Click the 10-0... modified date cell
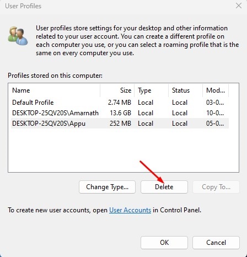Screen dimensions: 247x257 click(x=215, y=113)
